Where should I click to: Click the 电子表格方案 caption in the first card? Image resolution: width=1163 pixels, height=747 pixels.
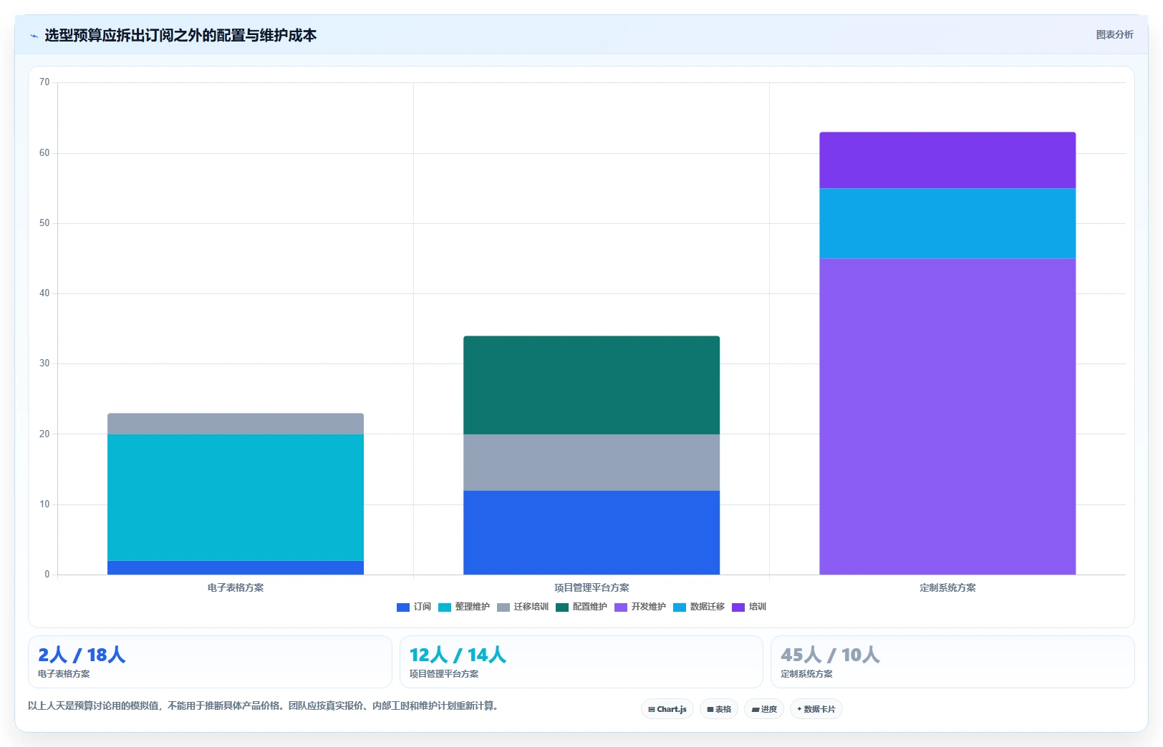tap(64, 674)
